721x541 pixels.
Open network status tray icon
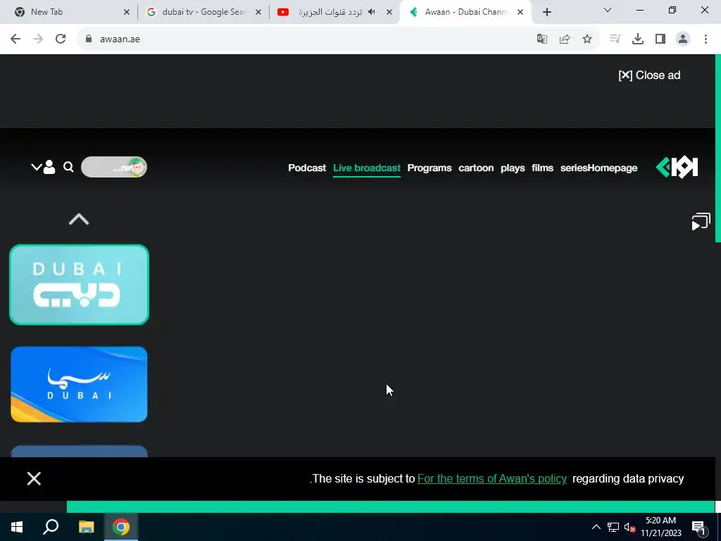click(x=613, y=527)
